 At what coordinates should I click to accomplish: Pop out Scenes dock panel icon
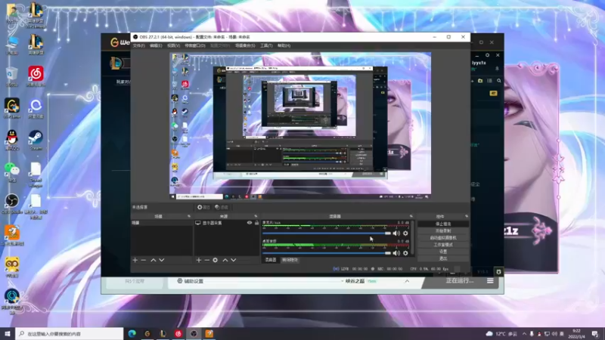pos(188,216)
